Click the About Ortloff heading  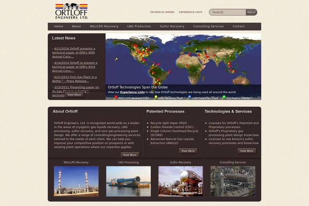pyautogui.click(x=65, y=112)
